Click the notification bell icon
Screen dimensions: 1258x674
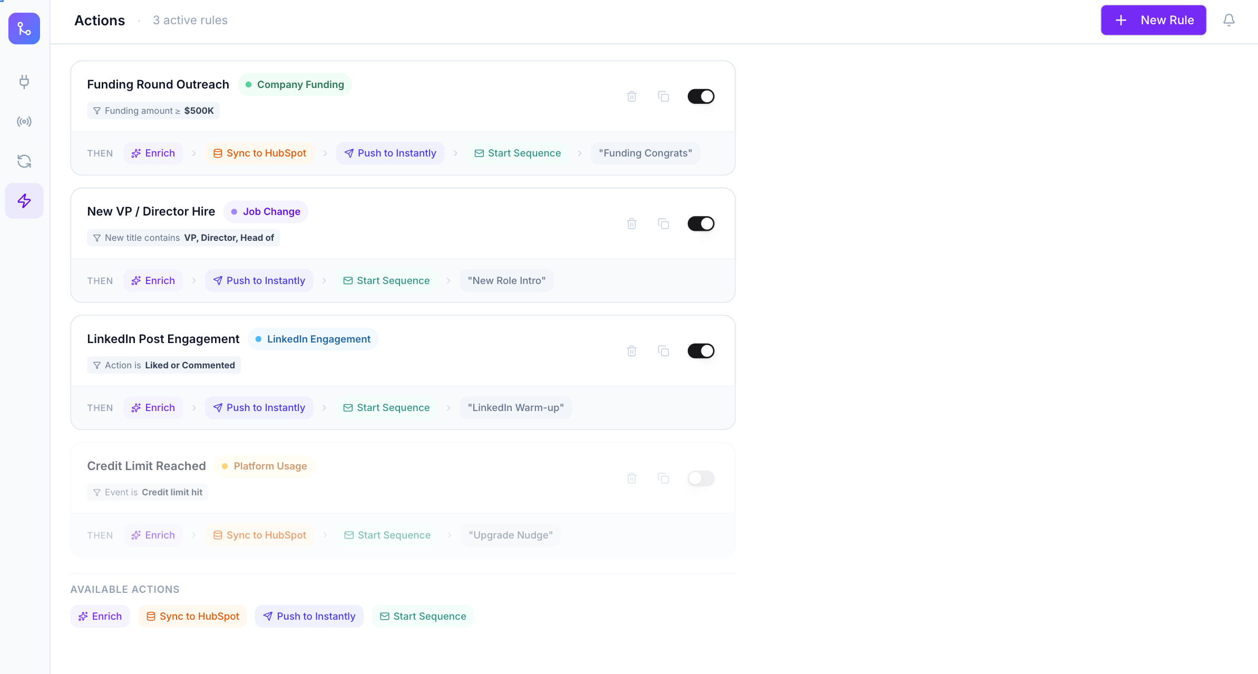[x=1229, y=19]
